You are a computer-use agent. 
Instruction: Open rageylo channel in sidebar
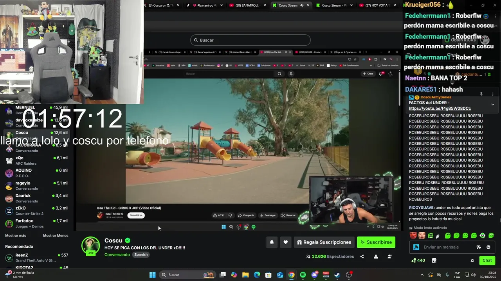tap(37, 186)
